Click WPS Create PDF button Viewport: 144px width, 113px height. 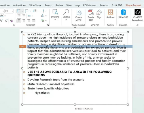tap(91, 15)
